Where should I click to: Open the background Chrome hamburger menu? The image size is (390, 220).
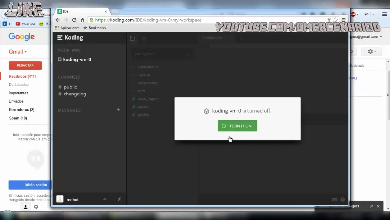[385, 14]
